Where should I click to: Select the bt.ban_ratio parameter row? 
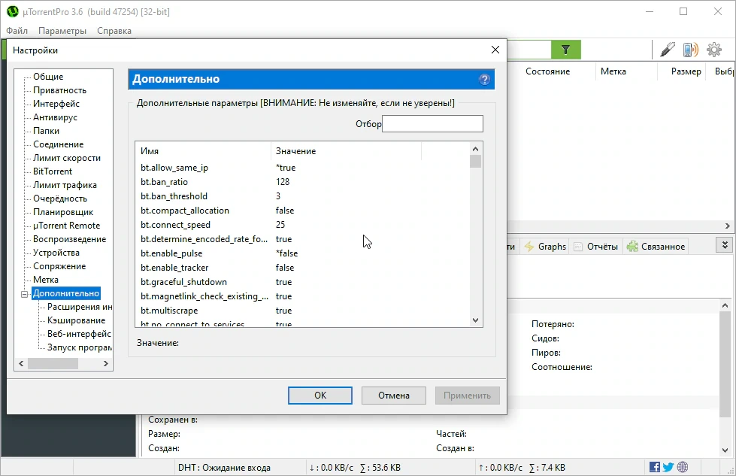click(x=302, y=182)
